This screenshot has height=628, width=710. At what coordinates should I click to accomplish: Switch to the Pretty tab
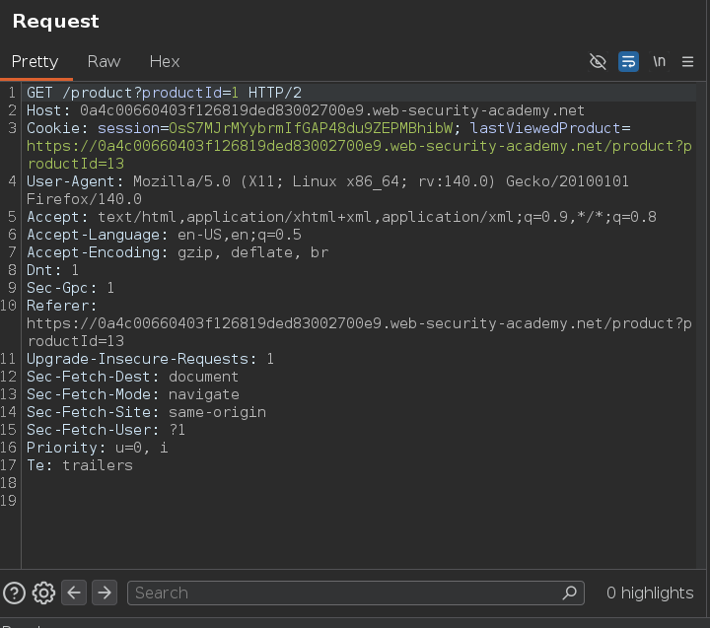pyautogui.click(x=35, y=61)
